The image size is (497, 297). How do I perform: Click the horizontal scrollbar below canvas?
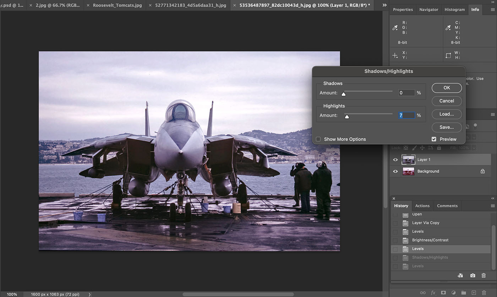[238, 295]
